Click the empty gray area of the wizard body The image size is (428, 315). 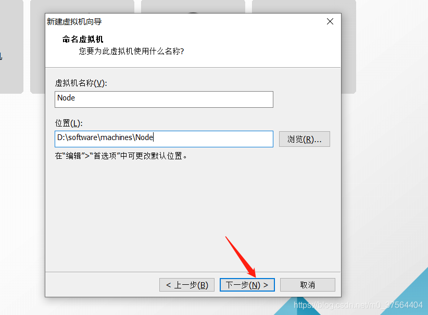click(x=193, y=213)
